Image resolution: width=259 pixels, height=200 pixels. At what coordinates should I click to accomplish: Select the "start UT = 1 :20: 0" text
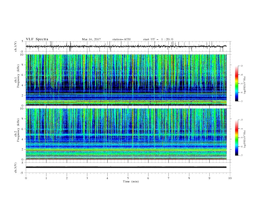pyautogui.click(x=158, y=39)
